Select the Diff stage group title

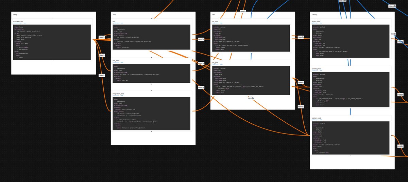coord(214,15)
